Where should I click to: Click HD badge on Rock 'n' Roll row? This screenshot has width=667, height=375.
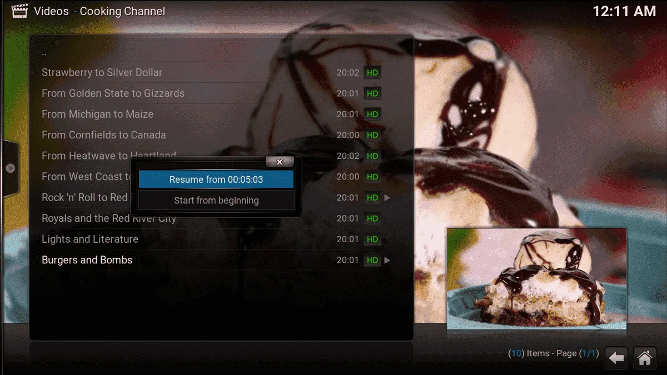point(372,198)
